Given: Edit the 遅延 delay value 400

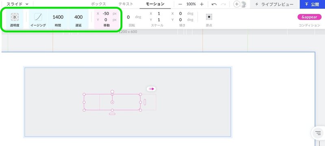Looking at the screenshot, I should [x=78, y=17].
